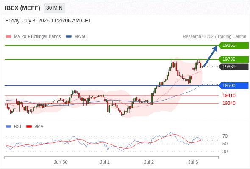This screenshot has height=169, width=250.
Task: Click the 19735 green resistance price tag
Action: [x=233, y=59]
